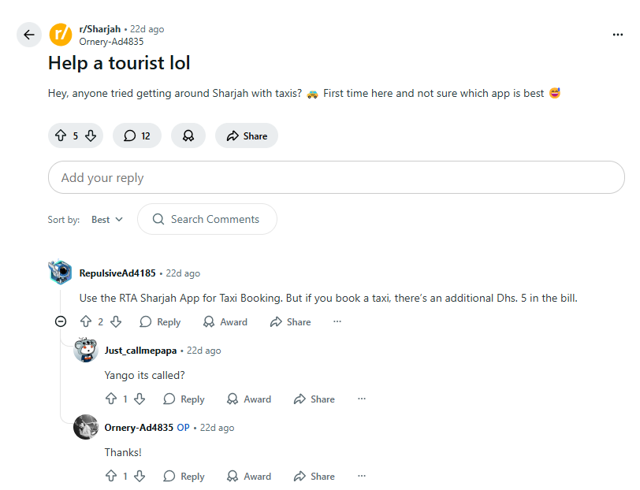Image resolution: width=640 pixels, height=490 pixels.
Task: Reply to the 'Yango its called?' comment
Action: tap(184, 399)
